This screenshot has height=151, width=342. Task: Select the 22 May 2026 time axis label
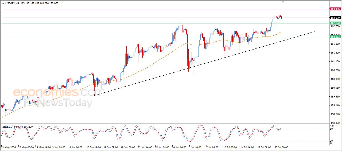click(x=8, y=147)
